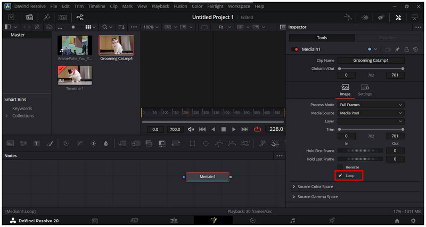Select the Text tool icon
Image resolution: width=426 pixels, height=227 pixels.
coord(36,144)
